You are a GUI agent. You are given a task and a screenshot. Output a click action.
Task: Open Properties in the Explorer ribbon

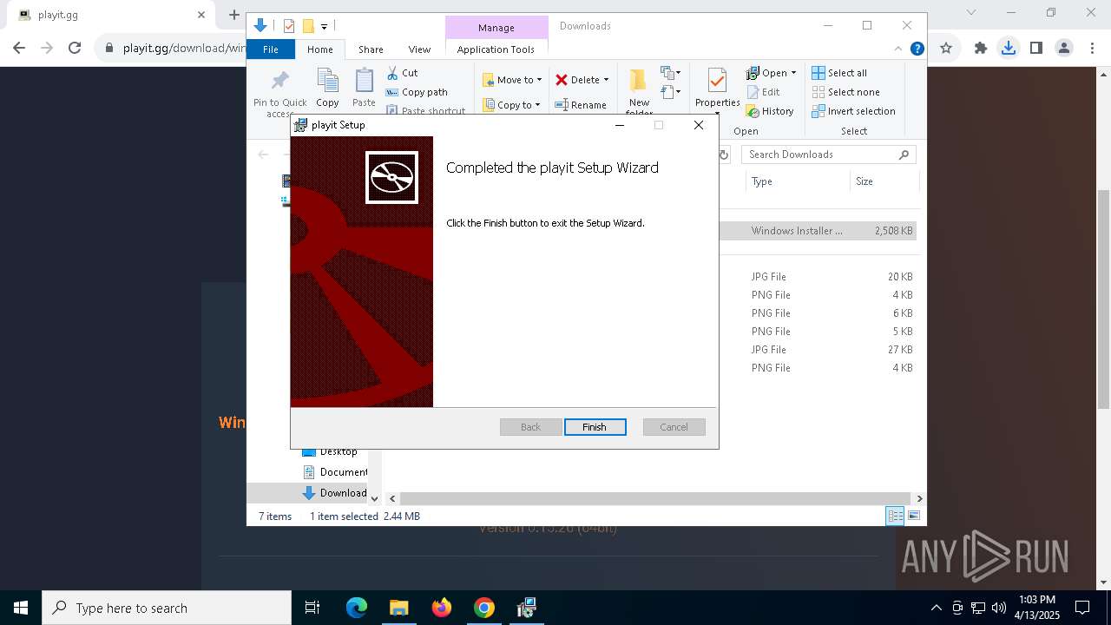(717, 89)
